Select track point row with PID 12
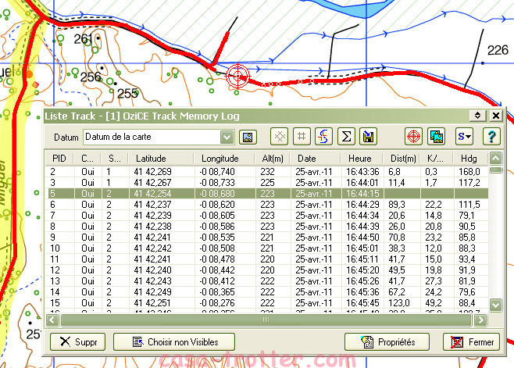 pos(266,270)
